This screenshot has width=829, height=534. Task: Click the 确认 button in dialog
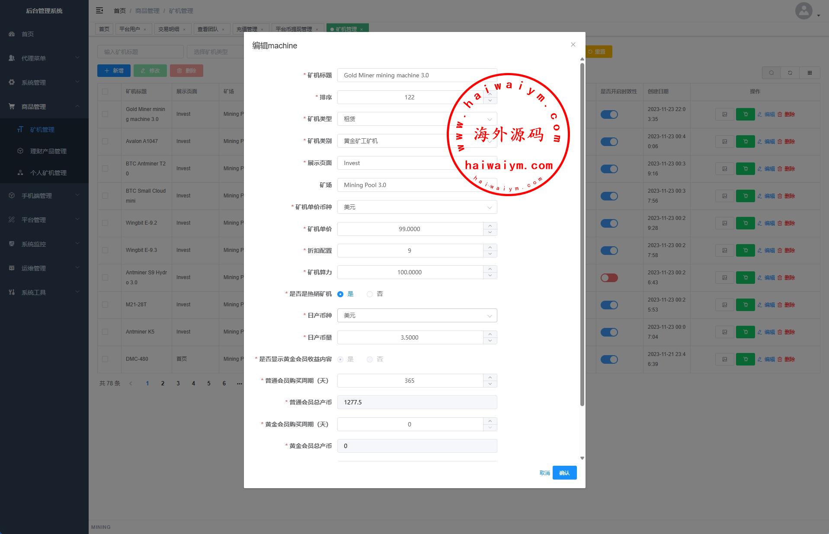564,473
